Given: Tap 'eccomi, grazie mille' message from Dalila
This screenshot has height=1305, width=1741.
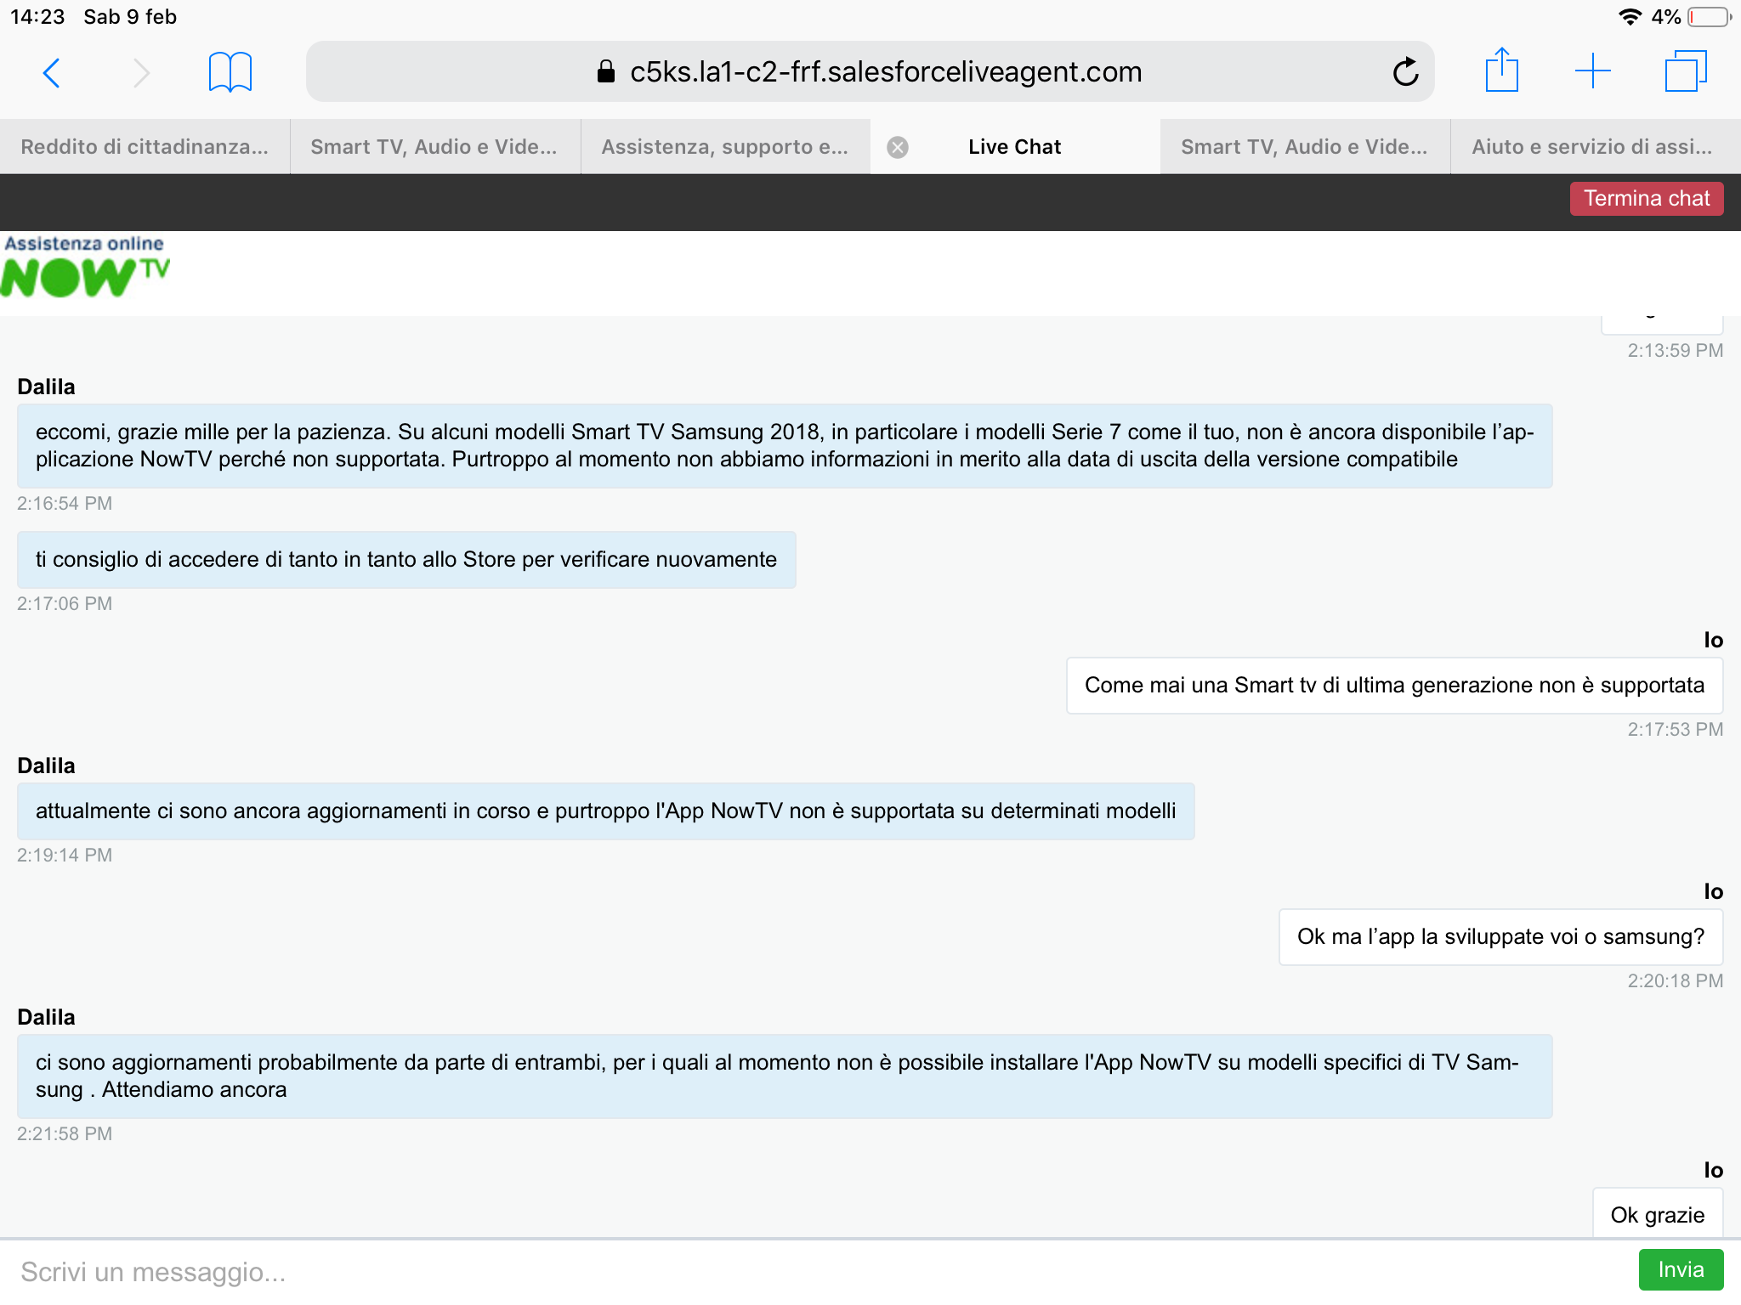Looking at the screenshot, I should [785, 445].
